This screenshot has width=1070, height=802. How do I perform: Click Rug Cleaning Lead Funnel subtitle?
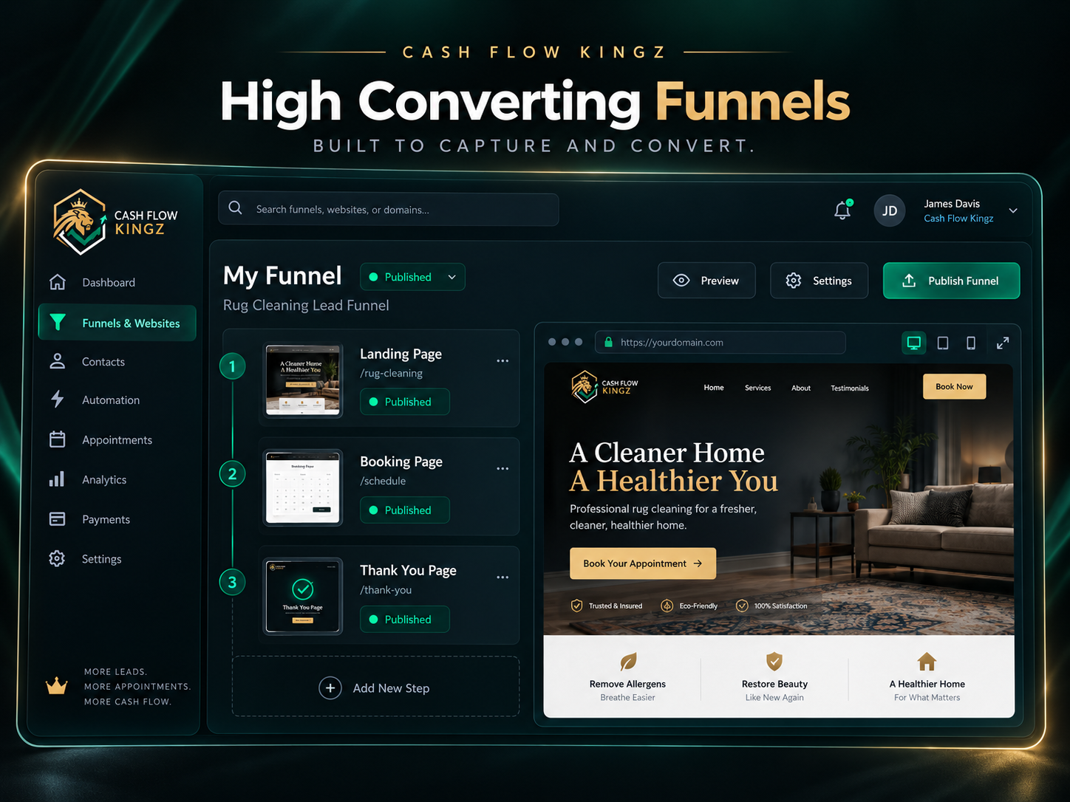pyautogui.click(x=306, y=305)
